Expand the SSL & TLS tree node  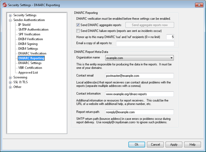point(10,83)
